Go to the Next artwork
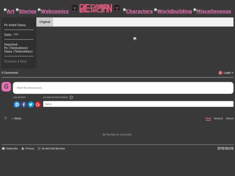The height and width of the screenshot is (176, 235). 23,61
